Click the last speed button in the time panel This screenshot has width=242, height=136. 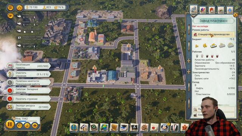click(35, 125)
